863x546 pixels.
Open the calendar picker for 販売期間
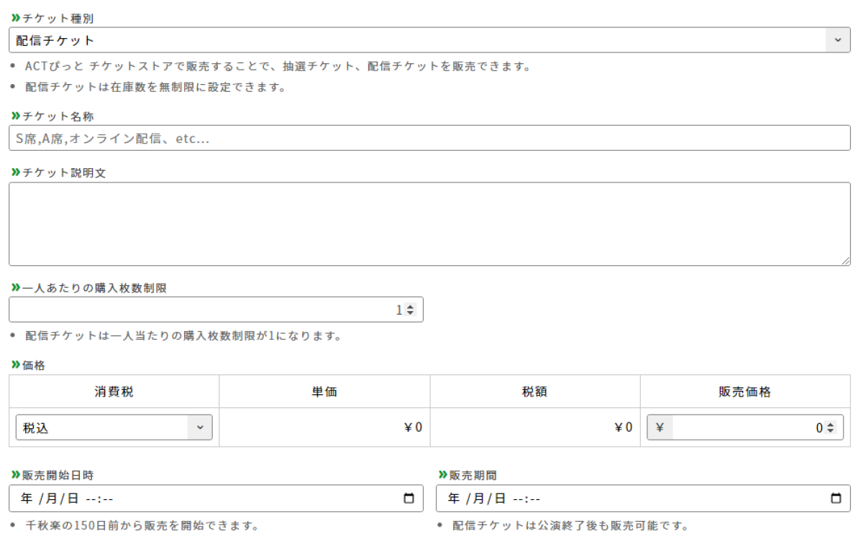click(x=836, y=498)
